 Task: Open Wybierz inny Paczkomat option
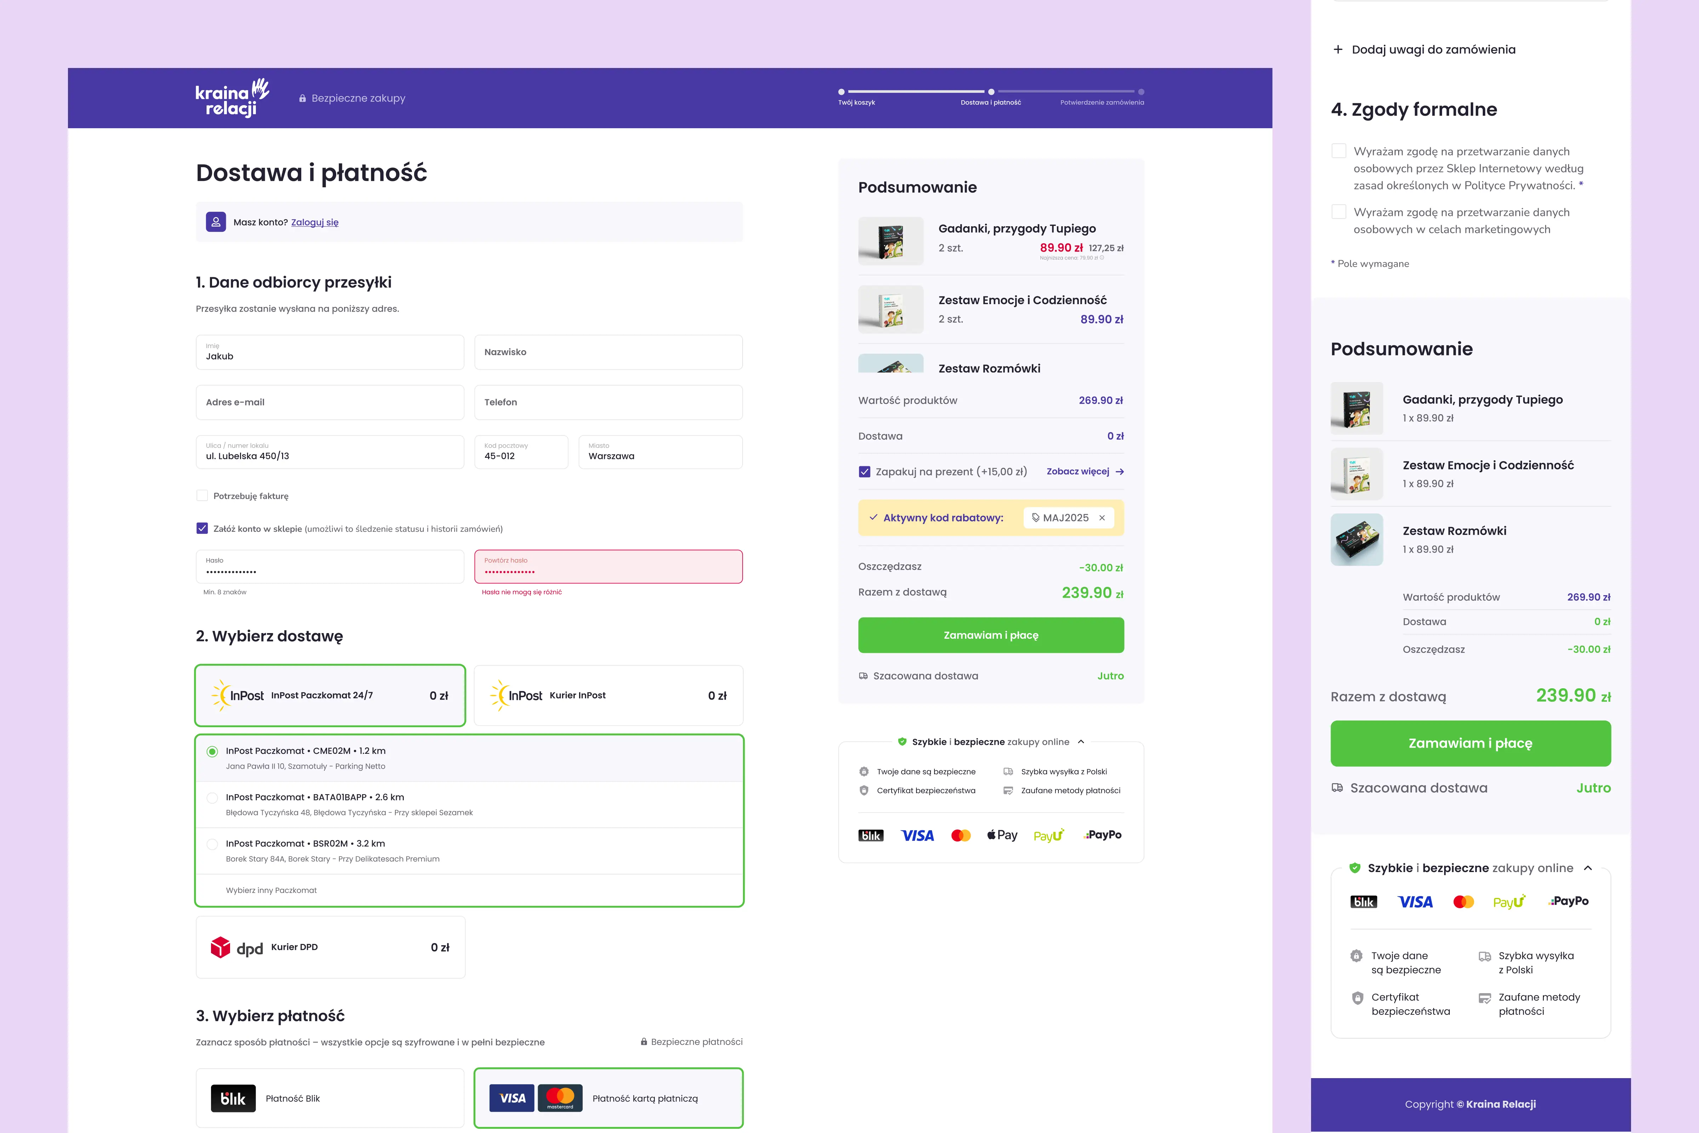271,890
